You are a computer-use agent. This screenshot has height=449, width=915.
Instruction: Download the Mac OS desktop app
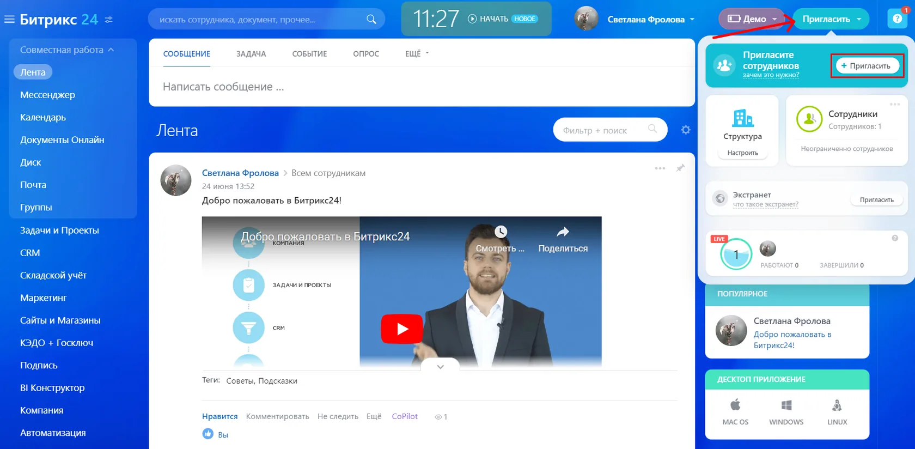tap(735, 405)
